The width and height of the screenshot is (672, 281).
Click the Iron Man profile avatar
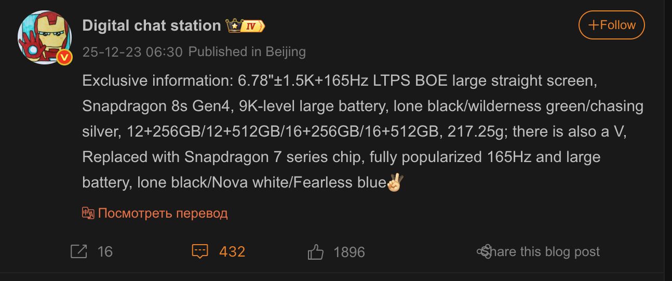click(44, 37)
